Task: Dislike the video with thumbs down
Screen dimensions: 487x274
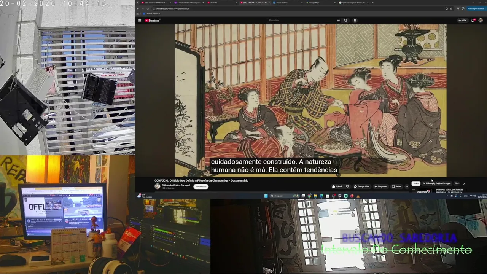Action: (x=347, y=186)
